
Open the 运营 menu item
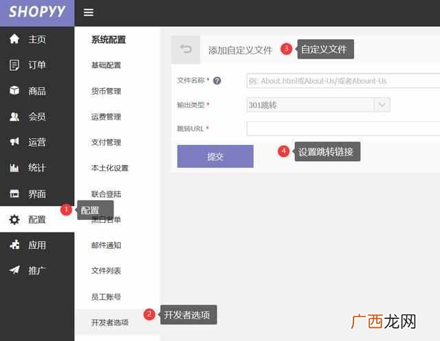point(36,142)
